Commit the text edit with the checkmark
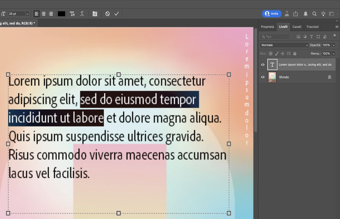The height and width of the screenshot is (219, 340). [x=117, y=13]
